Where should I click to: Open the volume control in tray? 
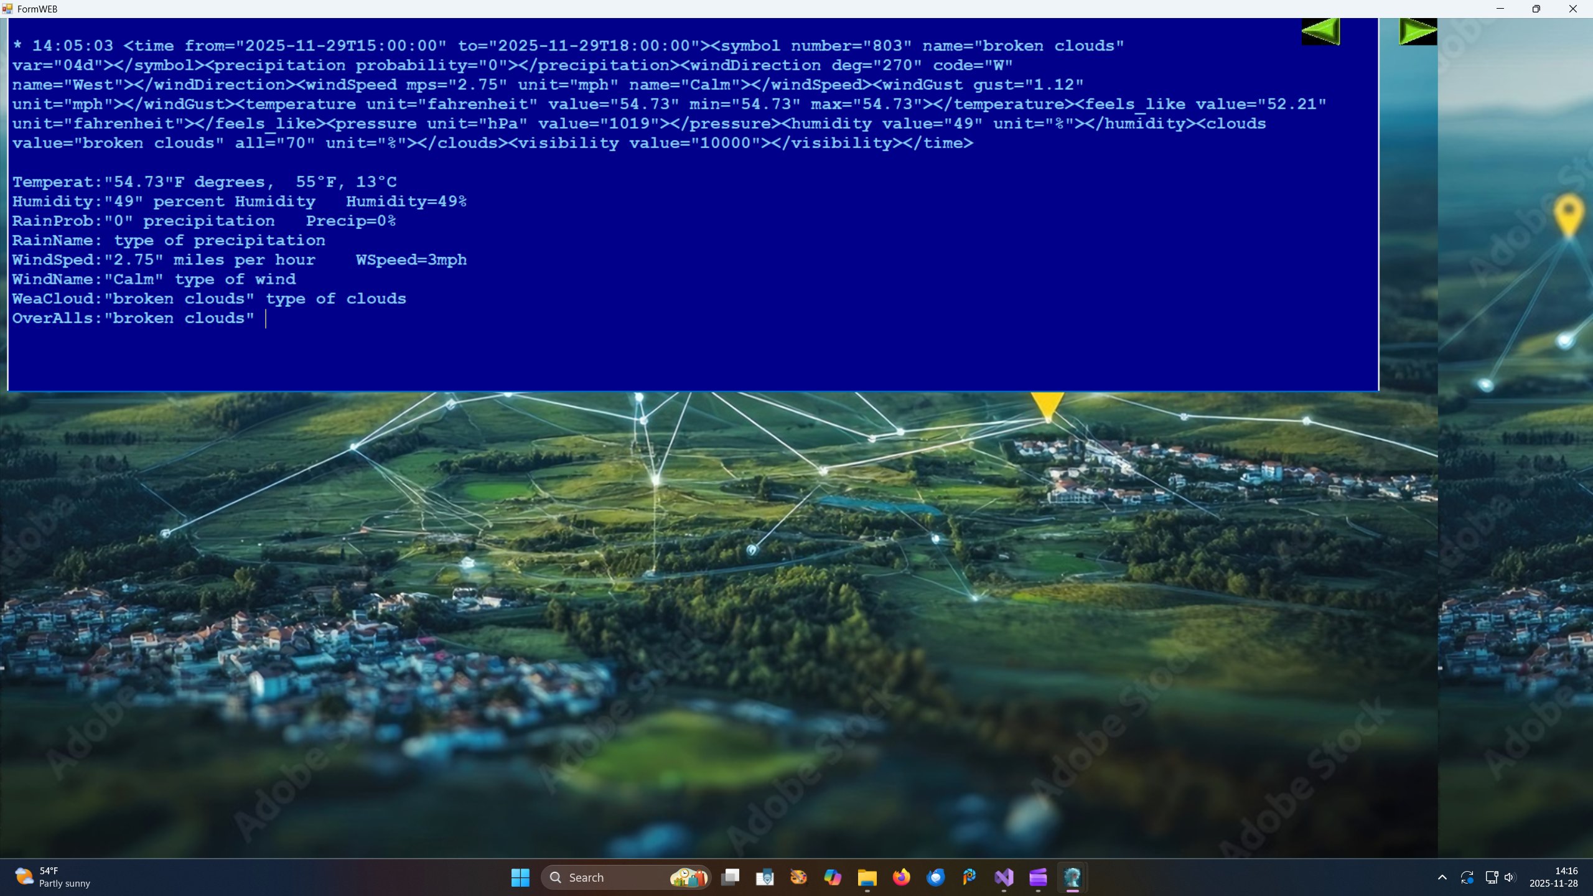1510,877
